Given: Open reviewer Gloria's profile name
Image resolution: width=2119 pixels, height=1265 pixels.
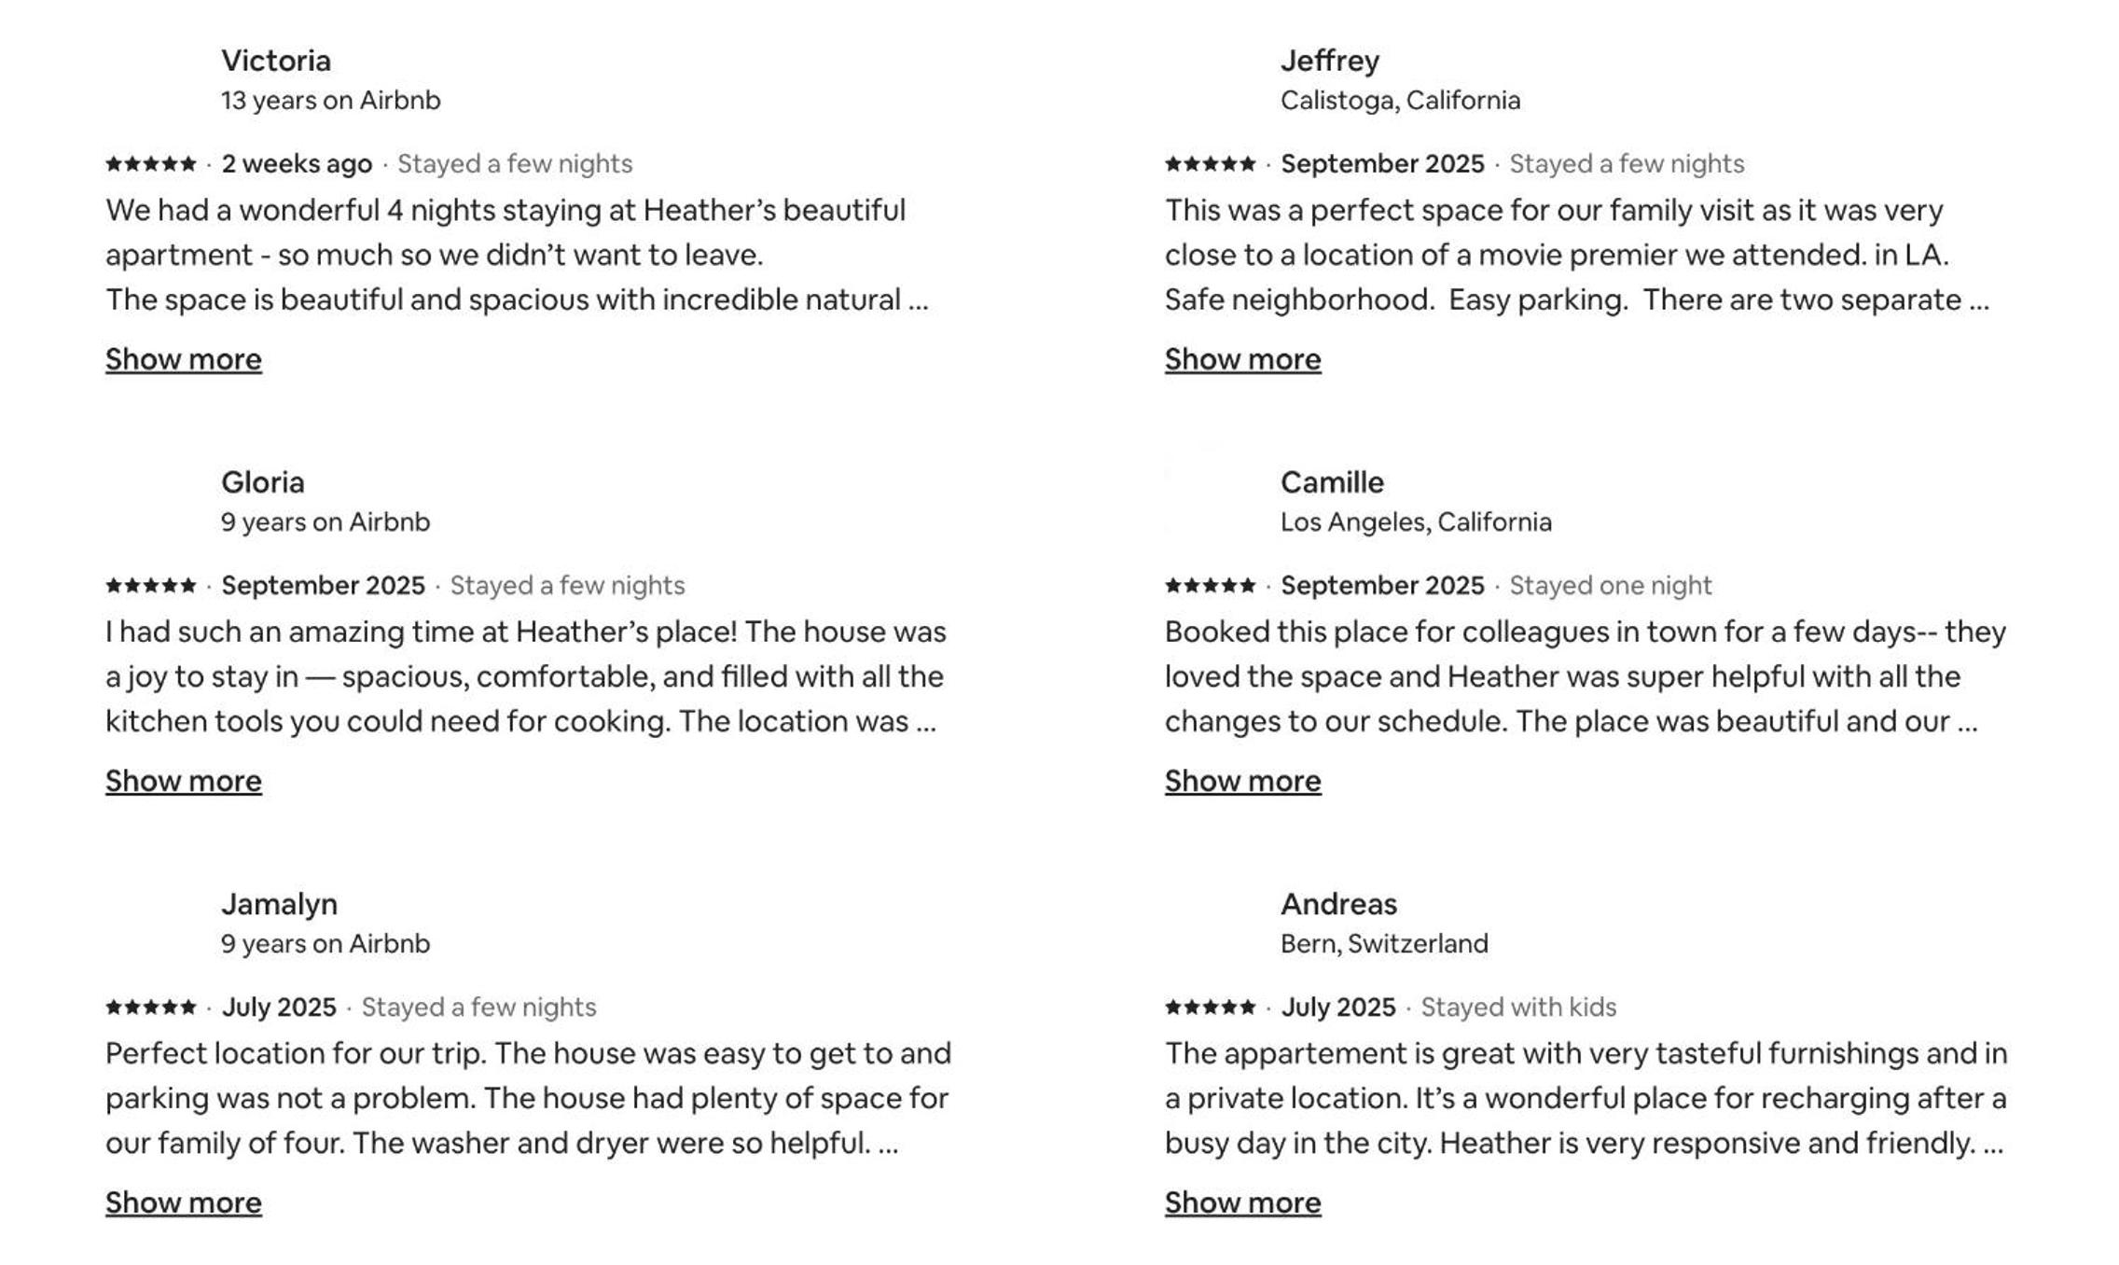Looking at the screenshot, I should coord(263,482).
